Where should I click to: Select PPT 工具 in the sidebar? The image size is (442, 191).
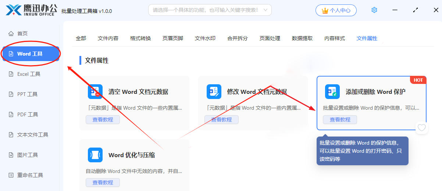tap(31, 94)
